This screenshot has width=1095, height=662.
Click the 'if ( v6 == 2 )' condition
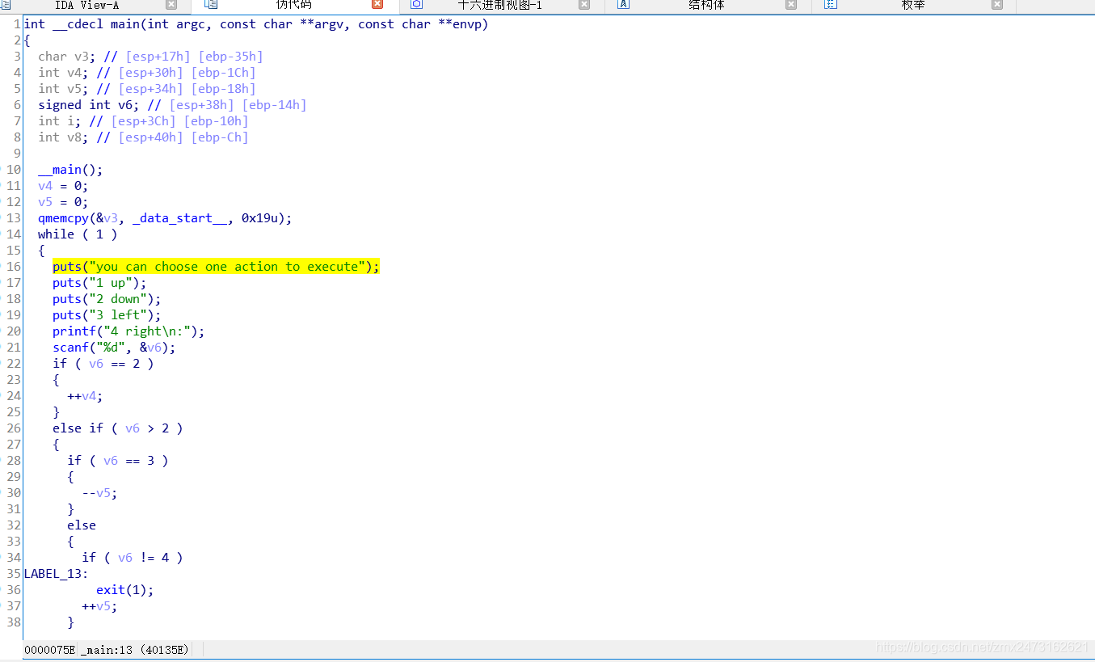tap(103, 364)
